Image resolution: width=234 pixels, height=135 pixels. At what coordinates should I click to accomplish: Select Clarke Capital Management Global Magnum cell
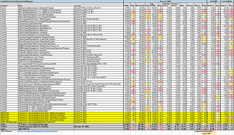[46, 28]
